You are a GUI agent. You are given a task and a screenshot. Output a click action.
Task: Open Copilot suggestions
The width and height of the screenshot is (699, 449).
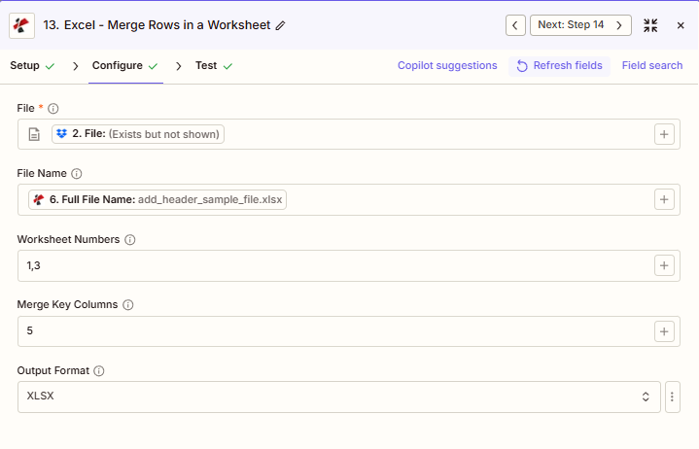(x=447, y=65)
